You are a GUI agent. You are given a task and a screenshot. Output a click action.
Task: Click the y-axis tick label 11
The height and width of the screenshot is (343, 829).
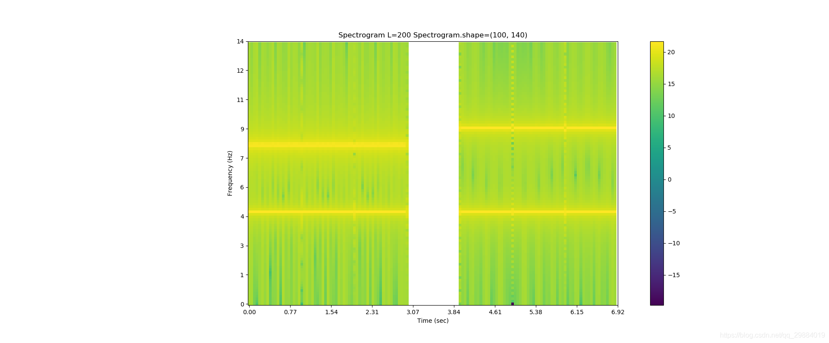240,100
